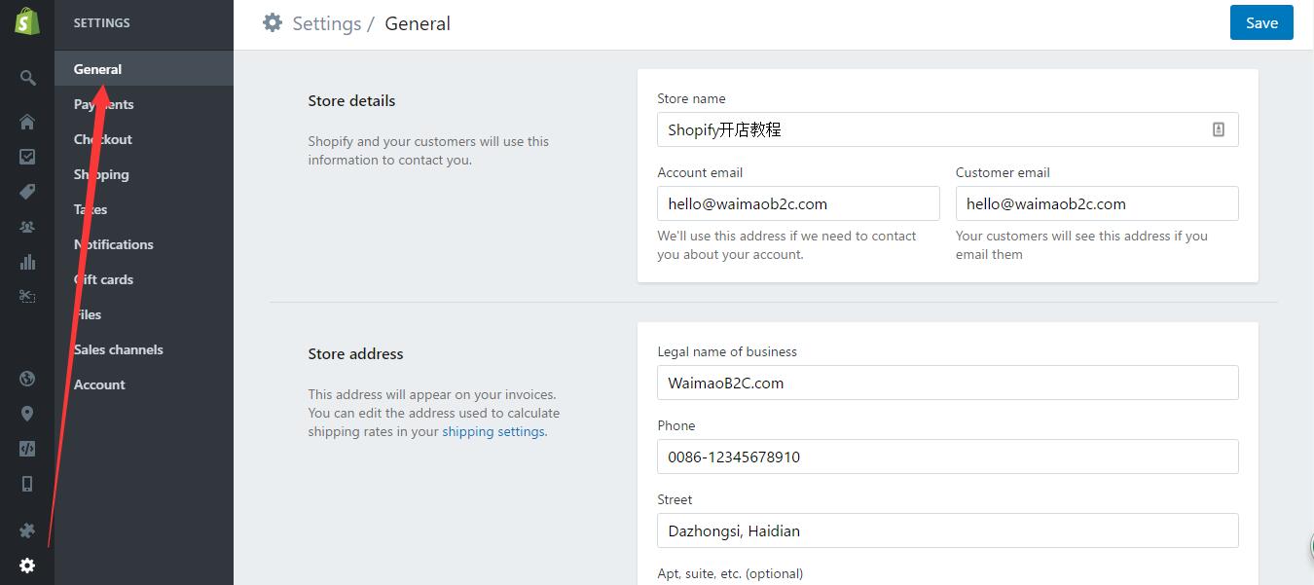
Task: Open Notifications settings
Action: 144,244
